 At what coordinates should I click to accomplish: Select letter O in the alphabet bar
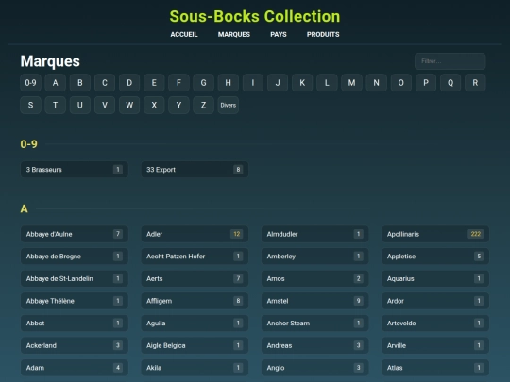point(401,83)
